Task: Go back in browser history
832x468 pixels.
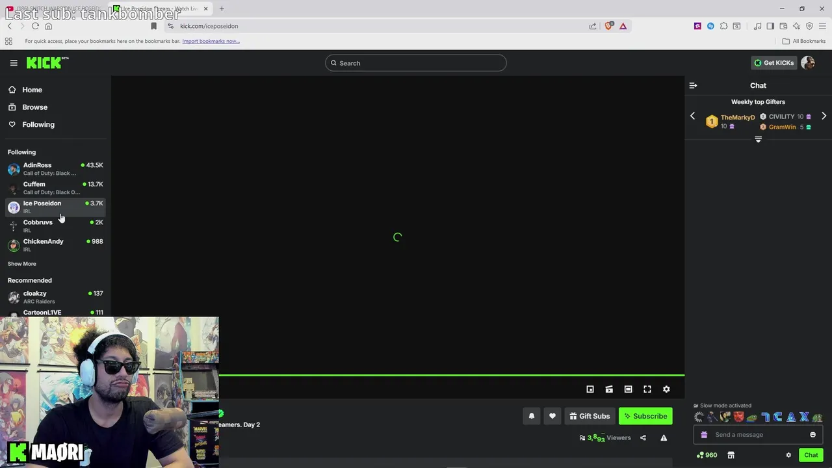Action: point(9,26)
